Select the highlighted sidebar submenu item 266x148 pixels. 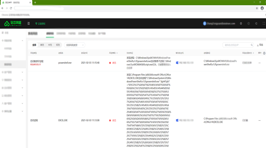click(x=13, y=65)
